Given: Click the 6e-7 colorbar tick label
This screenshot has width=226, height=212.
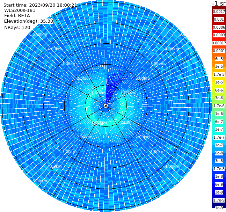Looking at the screenshot, I should click(x=219, y=122).
